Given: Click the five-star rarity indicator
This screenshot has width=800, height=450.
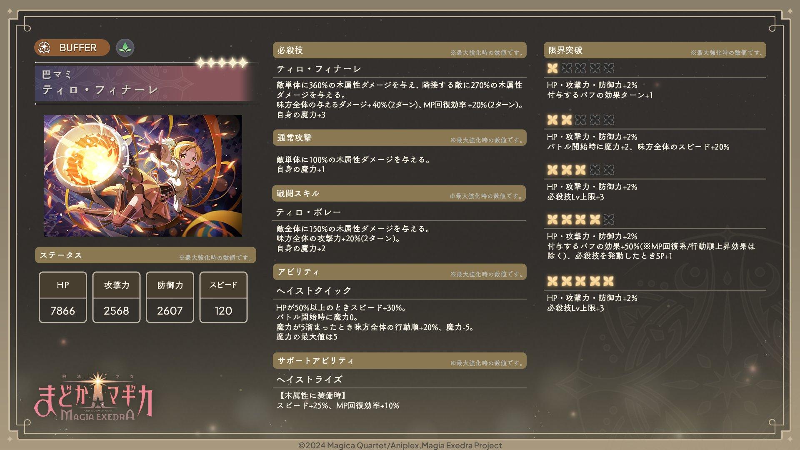Looking at the screenshot, I should tap(222, 63).
